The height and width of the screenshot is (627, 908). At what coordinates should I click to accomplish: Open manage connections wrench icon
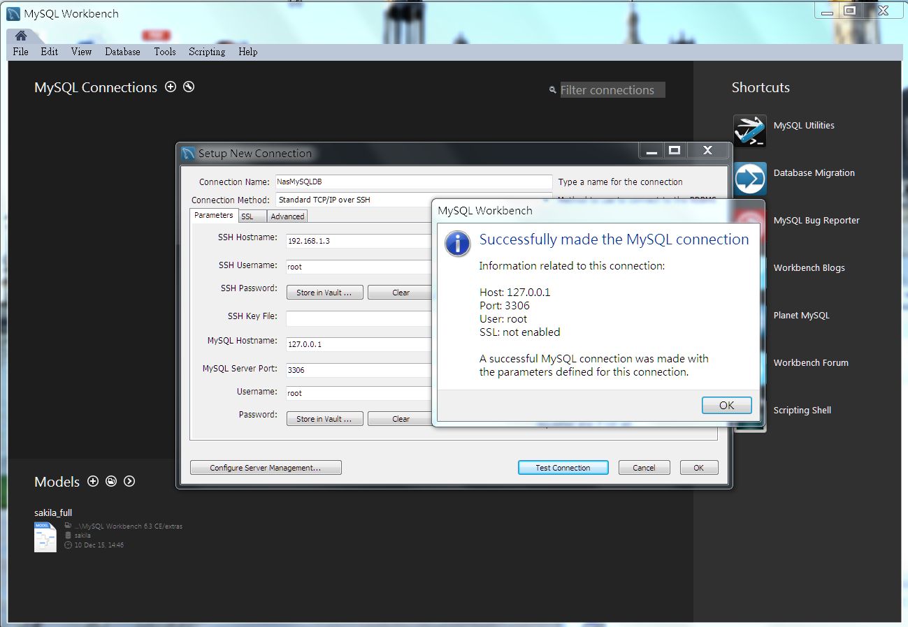(189, 87)
